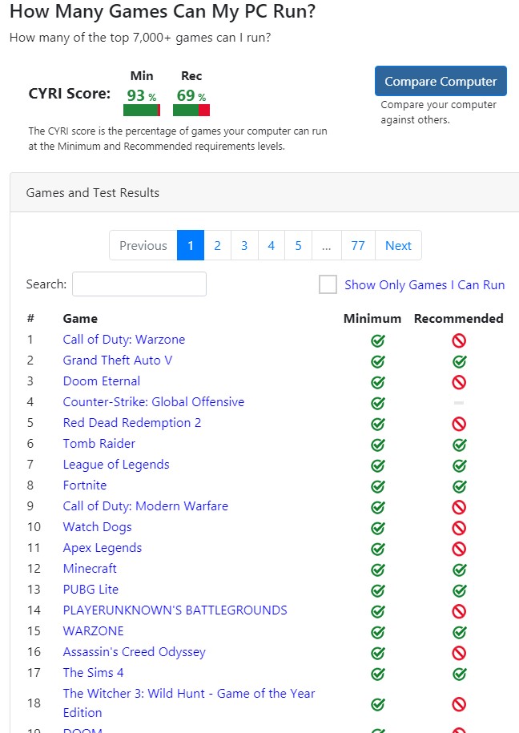This screenshot has width=519, height=733.
Task: Open Minecraft game link
Action: [x=90, y=569]
